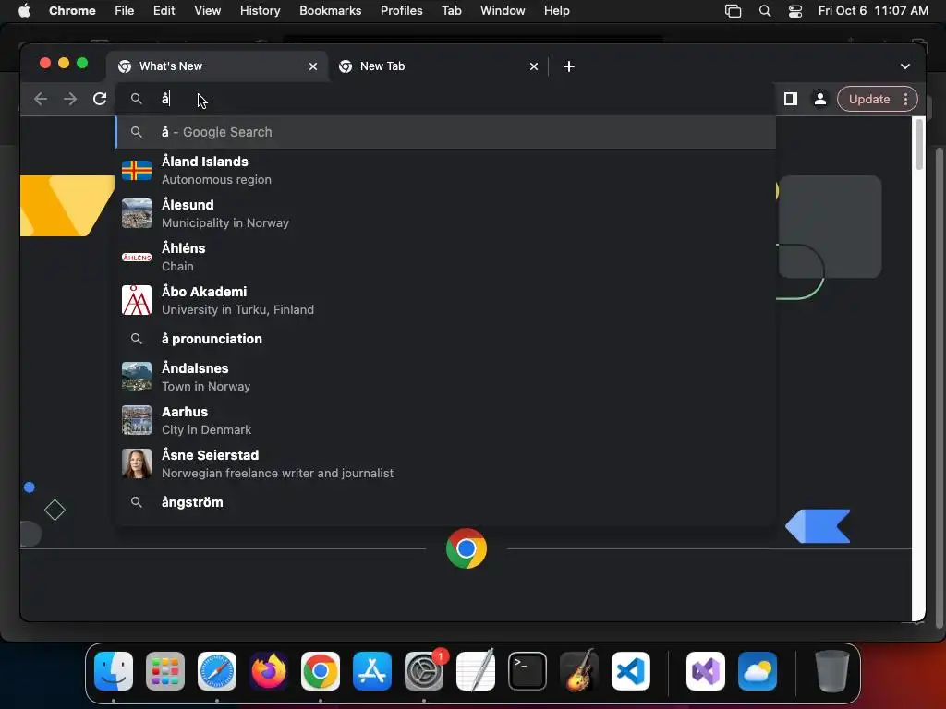Screen dimensions: 946x709
Task: Click the Stage Manager menu bar icon
Action: 733,11
